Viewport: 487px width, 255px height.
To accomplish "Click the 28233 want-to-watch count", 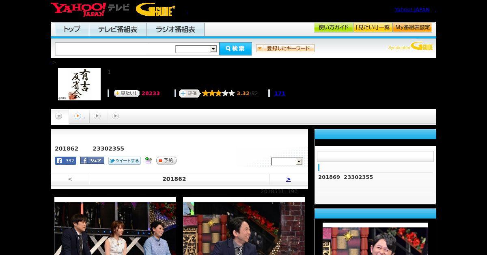I will 151,93.
